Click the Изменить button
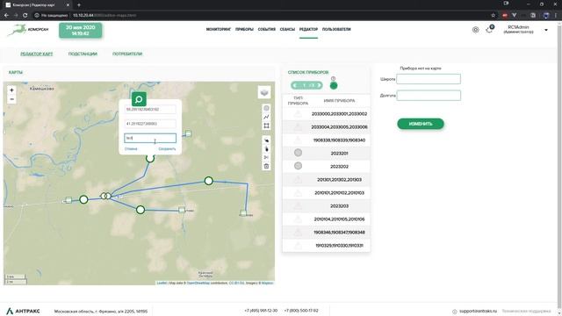The width and height of the screenshot is (562, 316). click(x=421, y=124)
